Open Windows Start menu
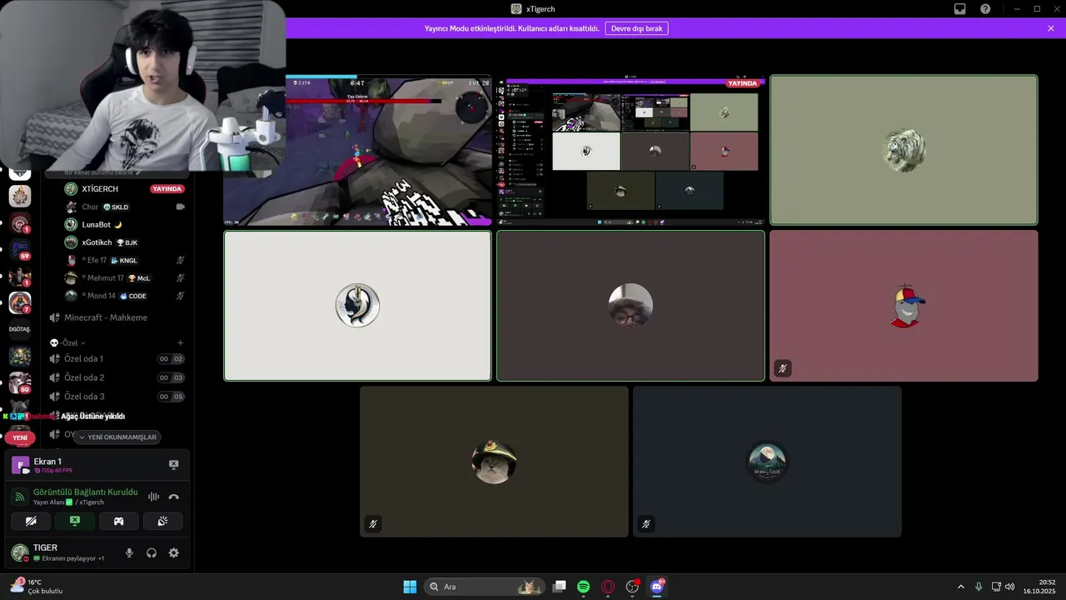 (x=410, y=587)
